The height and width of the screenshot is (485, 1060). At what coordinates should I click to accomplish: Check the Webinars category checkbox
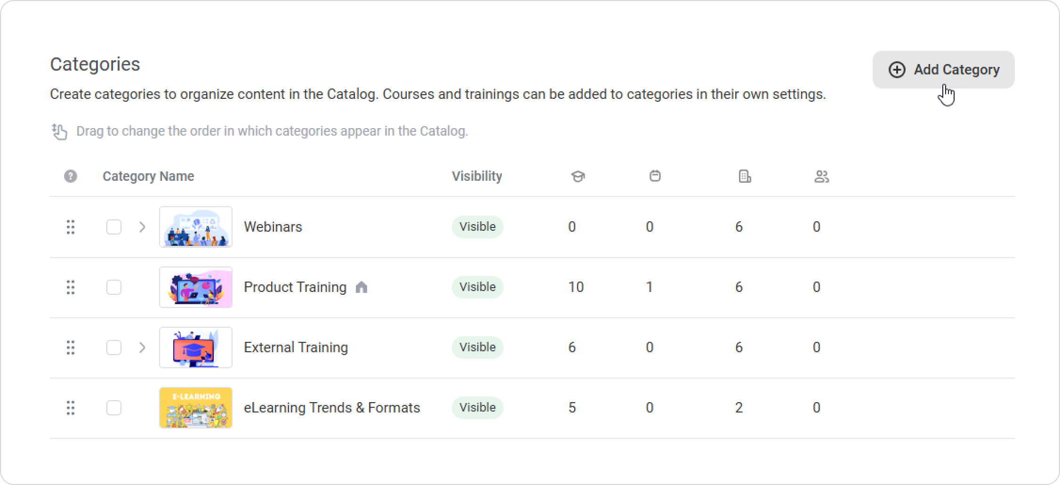point(114,227)
